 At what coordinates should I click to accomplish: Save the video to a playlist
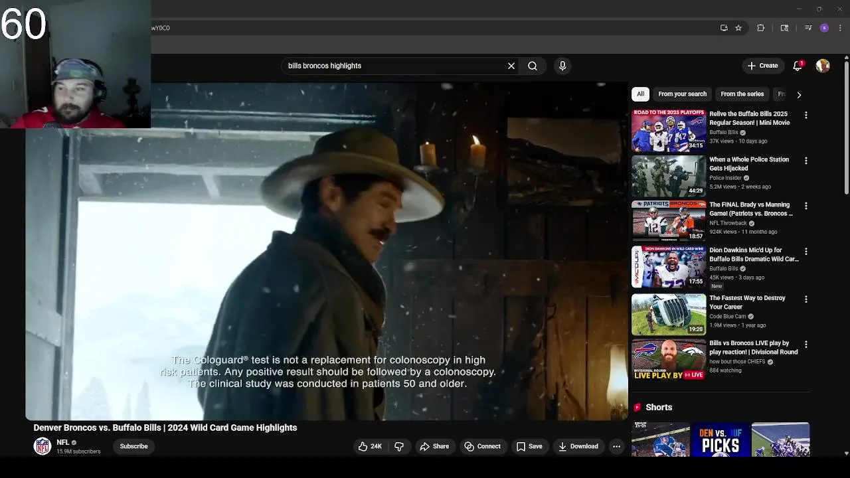(x=529, y=446)
